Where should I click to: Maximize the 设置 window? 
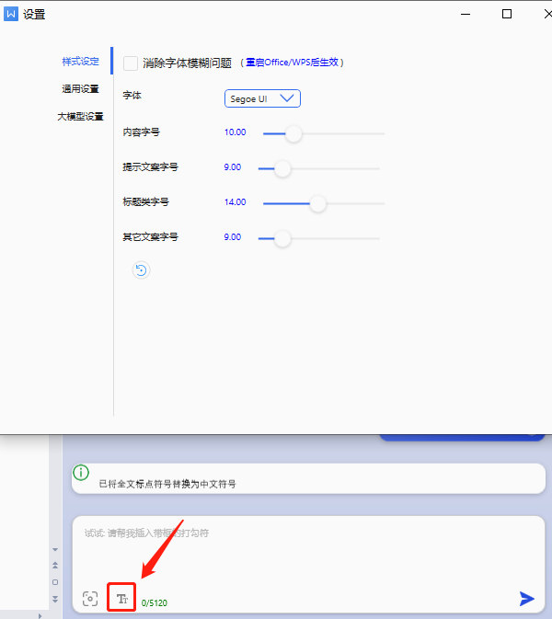[507, 14]
